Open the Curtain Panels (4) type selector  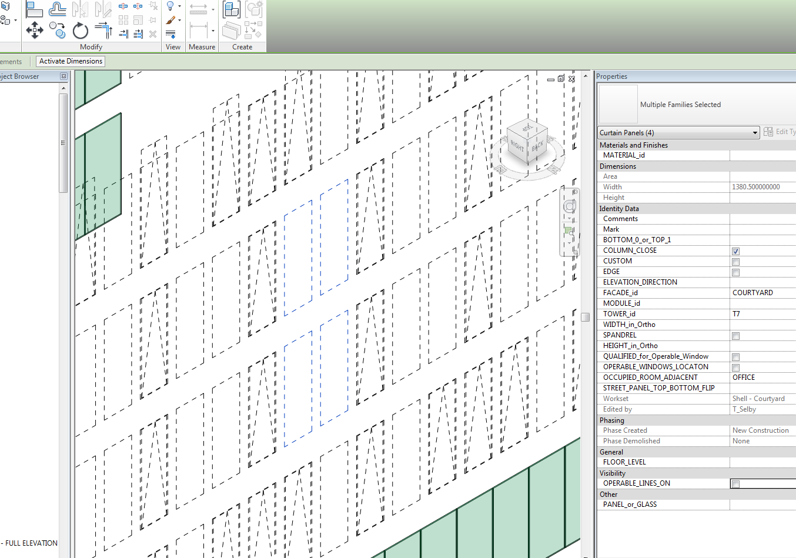coord(679,133)
